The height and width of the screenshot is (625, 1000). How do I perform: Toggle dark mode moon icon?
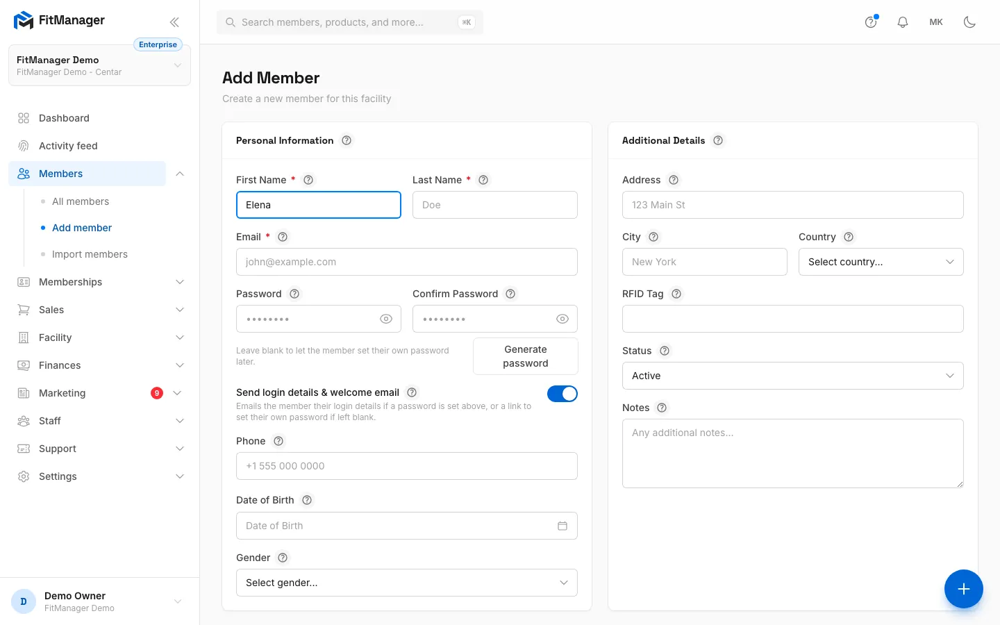click(969, 22)
